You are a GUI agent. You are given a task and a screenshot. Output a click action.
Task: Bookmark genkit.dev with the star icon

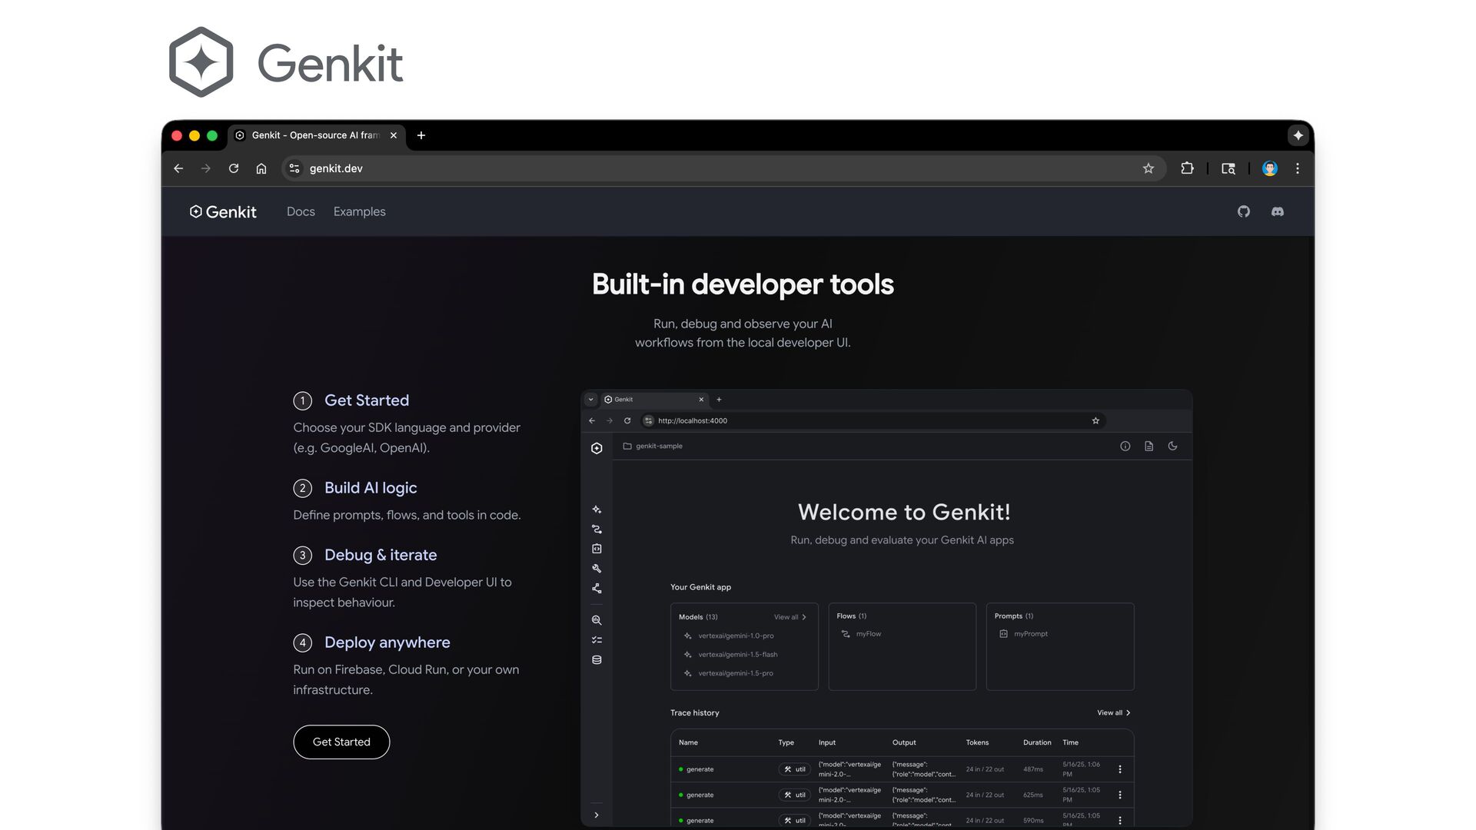pyautogui.click(x=1148, y=168)
